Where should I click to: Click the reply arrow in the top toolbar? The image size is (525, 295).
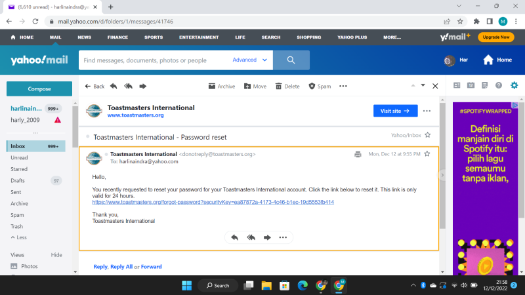[x=114, y=87]
